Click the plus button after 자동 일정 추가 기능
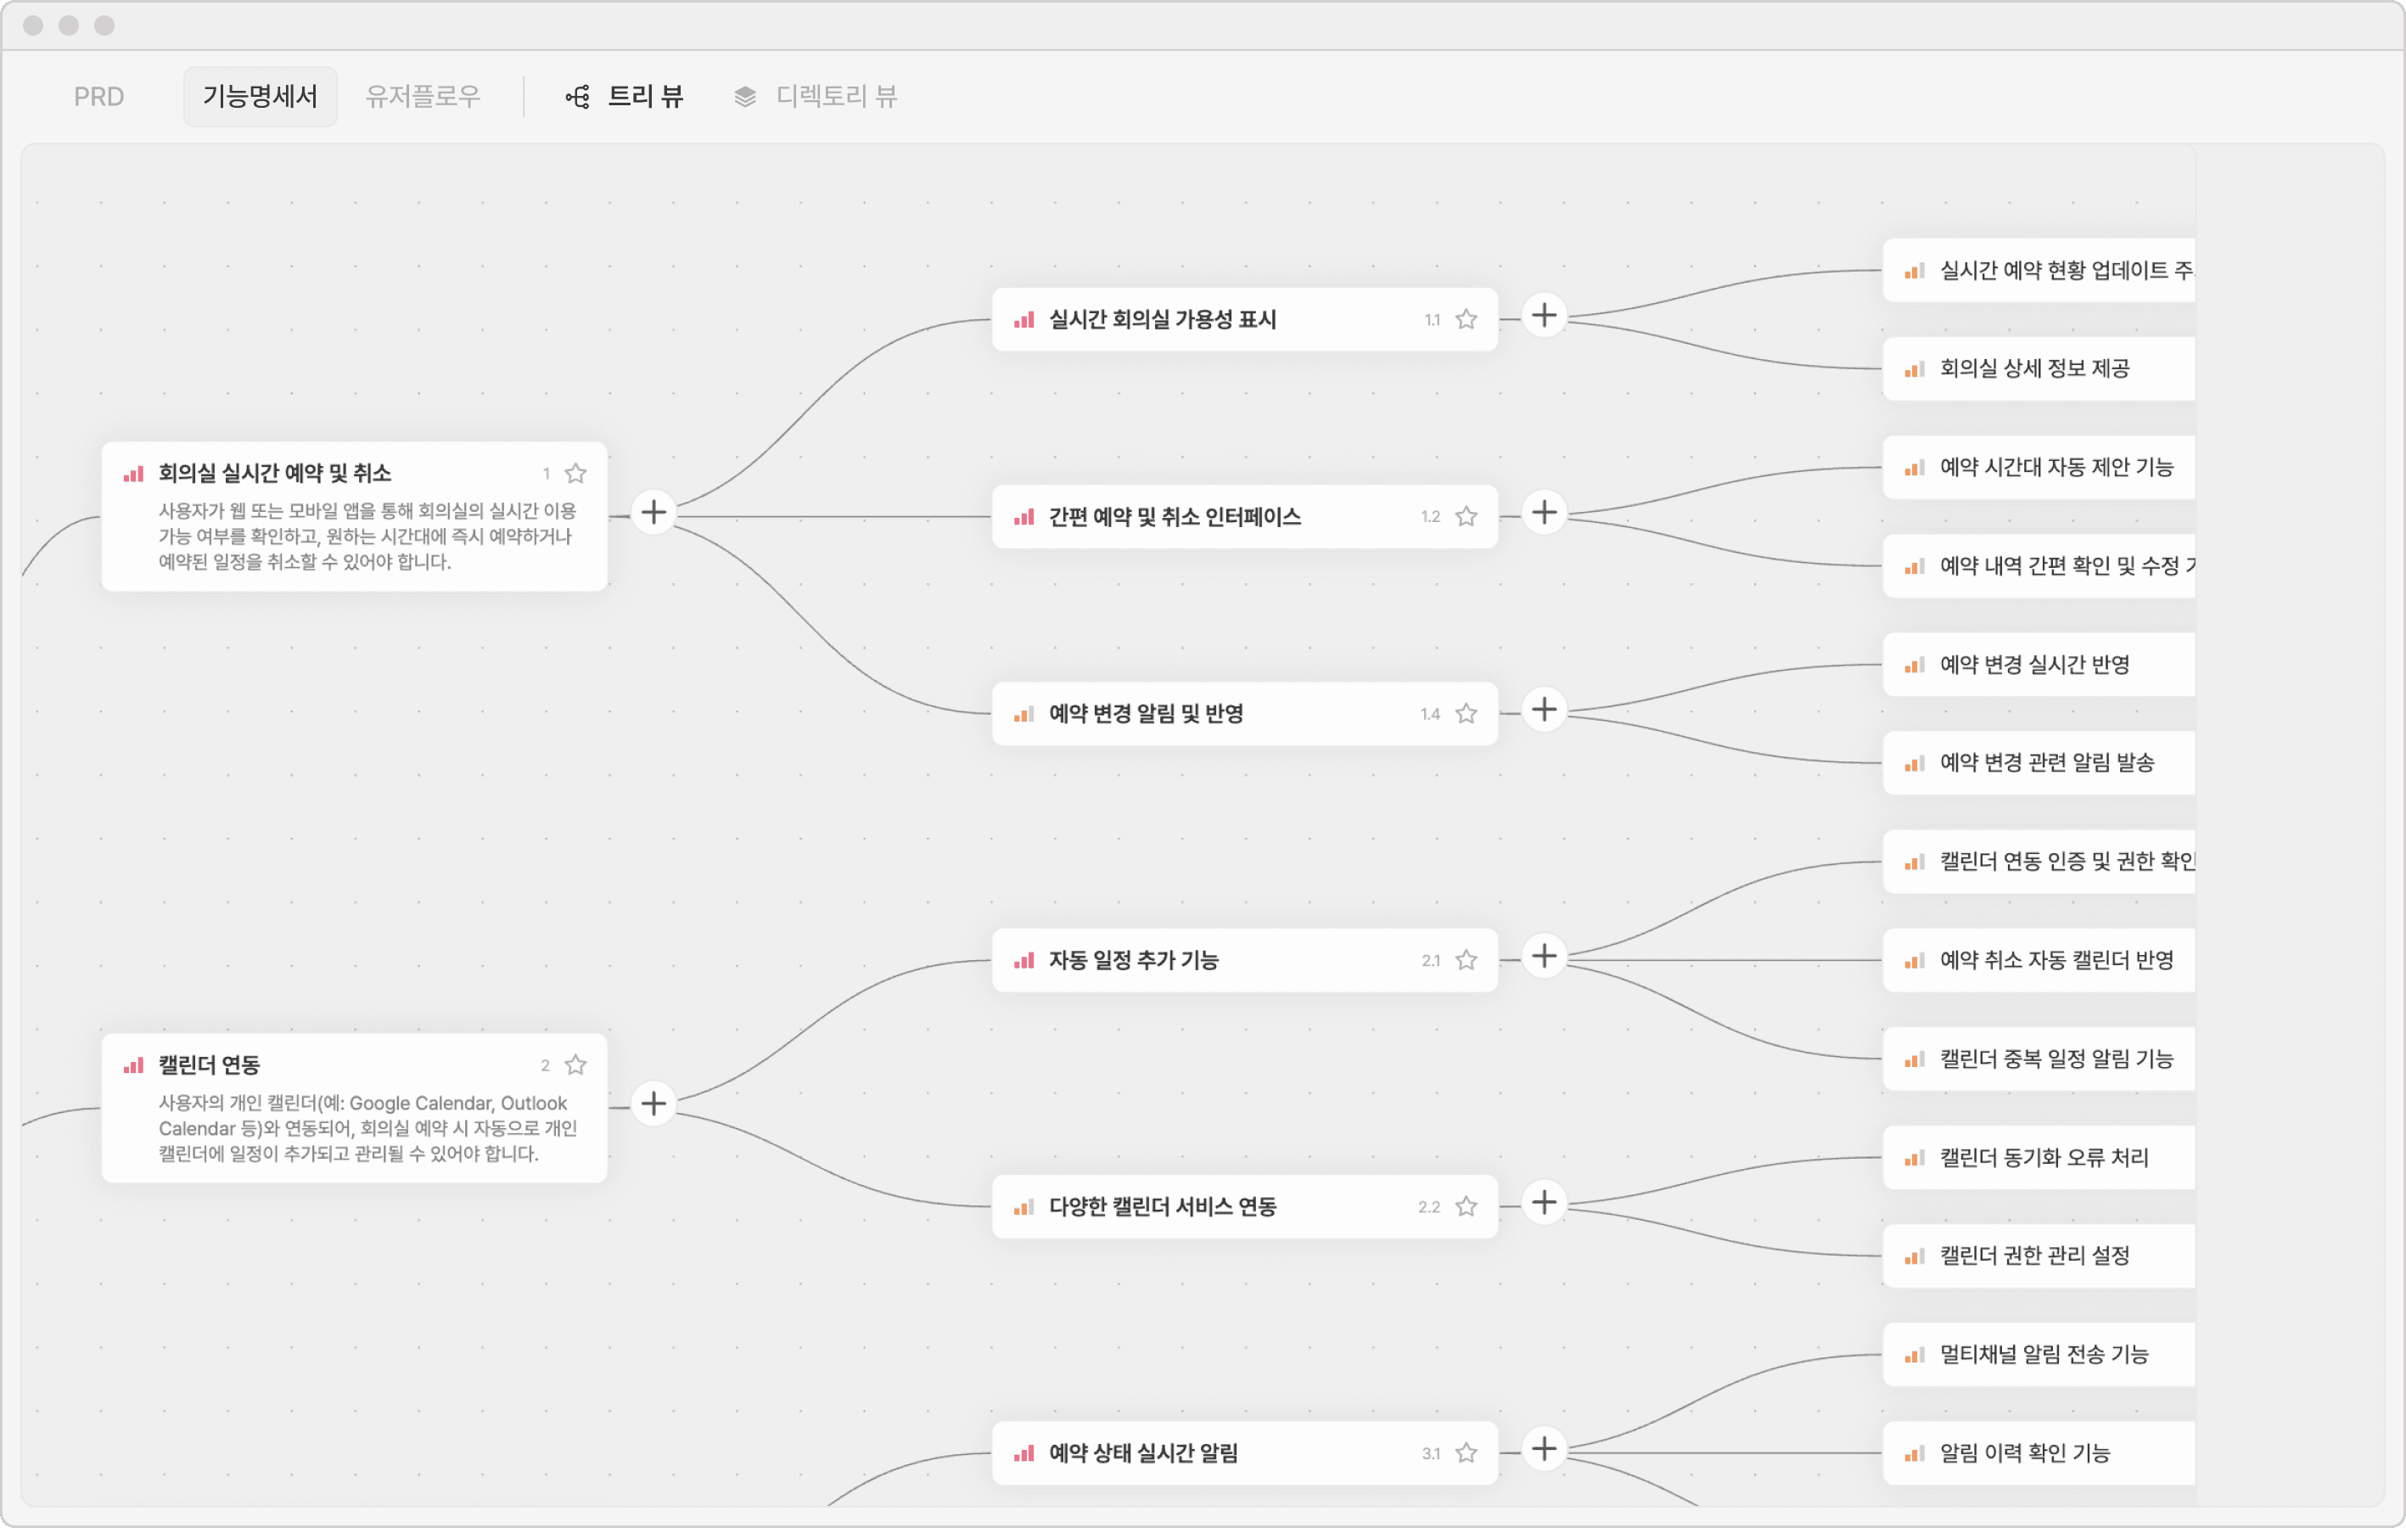Image resolution: width=2406 pixels, height=1528 pixels. pyautogui.click(x=1544, y=957)
